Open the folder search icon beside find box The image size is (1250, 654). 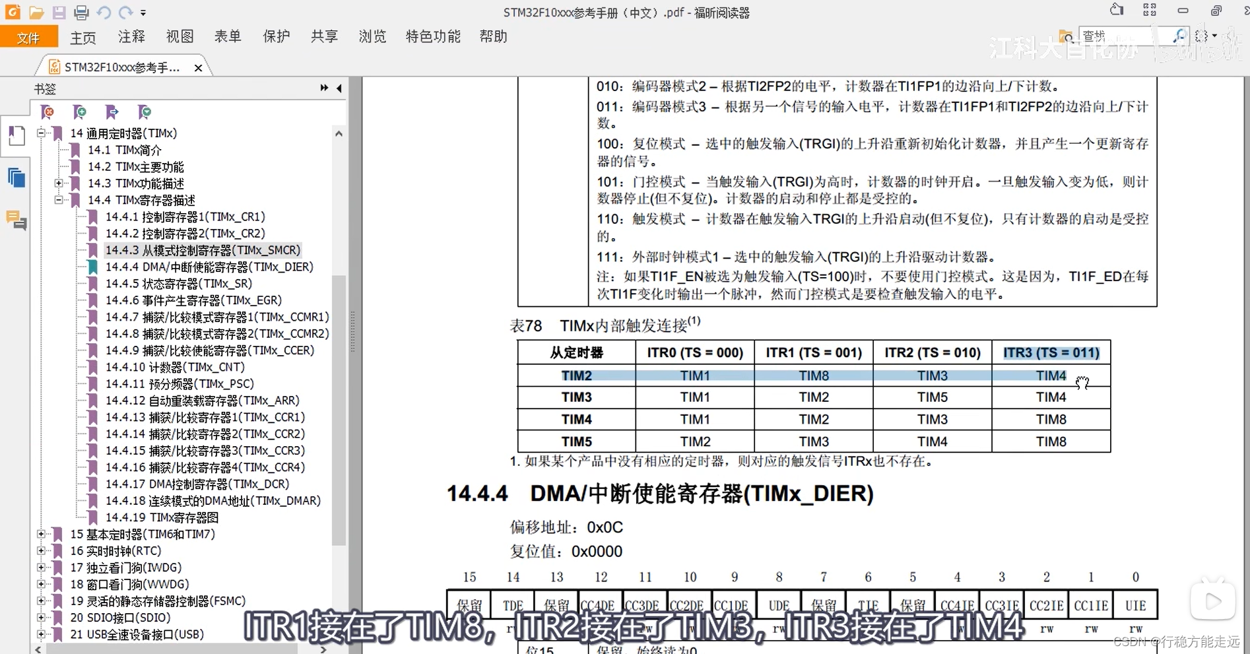1066,36
